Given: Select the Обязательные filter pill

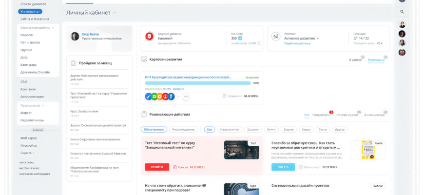Looking at the screenshot, I should point(154,130).
